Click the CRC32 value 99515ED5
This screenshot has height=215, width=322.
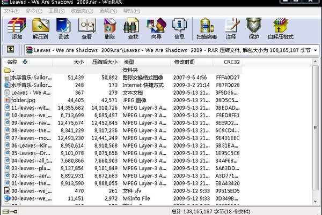click(228, 191)
